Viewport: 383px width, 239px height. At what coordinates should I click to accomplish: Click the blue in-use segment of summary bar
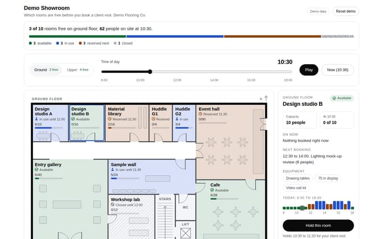[x=175, y=36]
